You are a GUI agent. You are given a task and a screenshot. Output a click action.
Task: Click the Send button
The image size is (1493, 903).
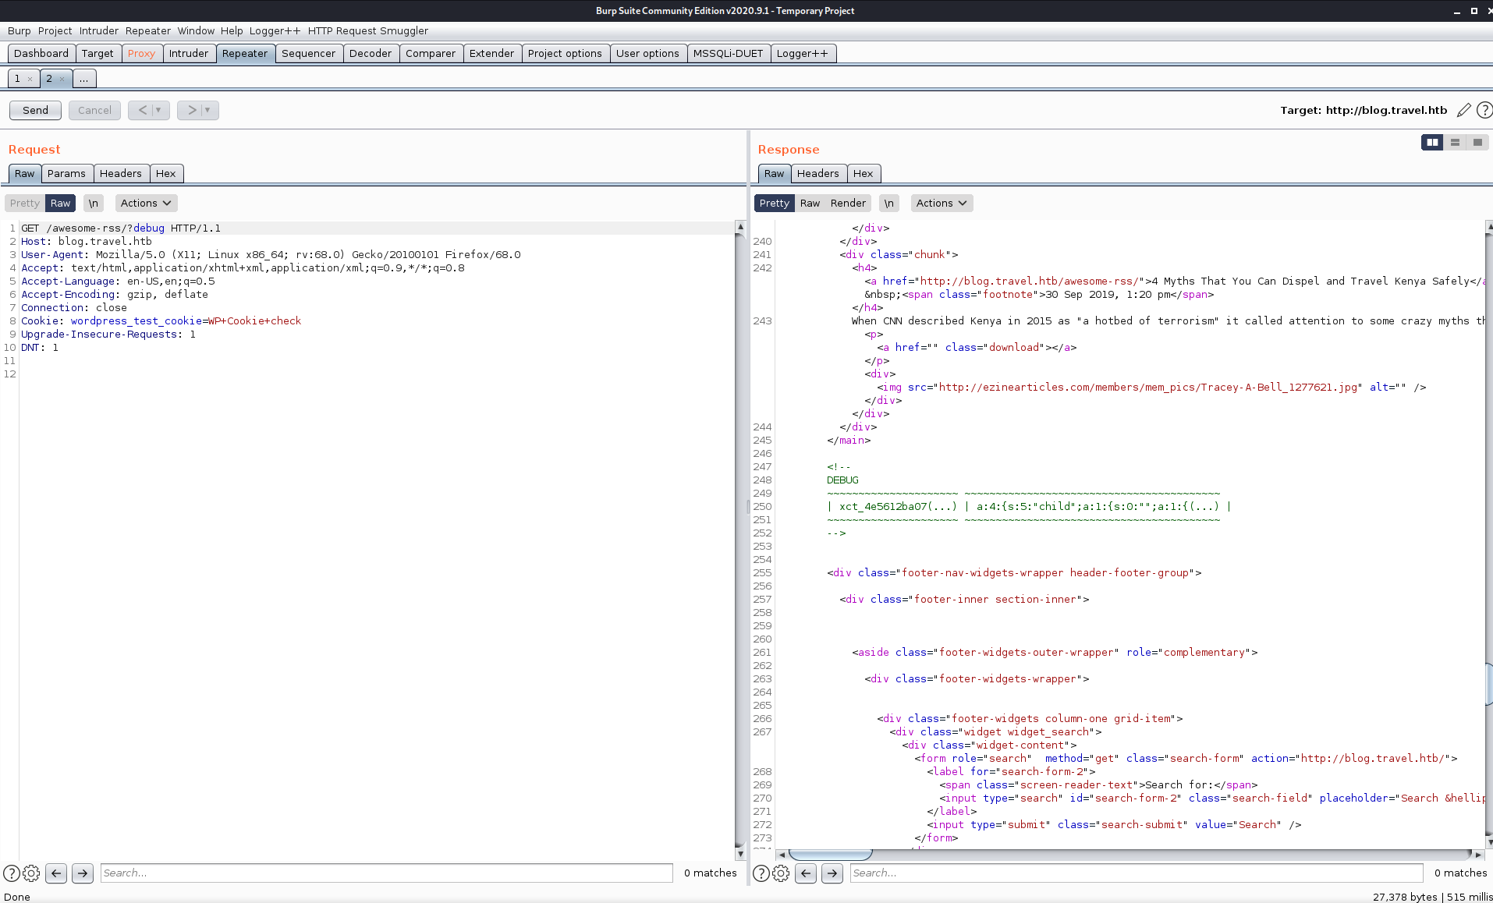pos(35,110)
